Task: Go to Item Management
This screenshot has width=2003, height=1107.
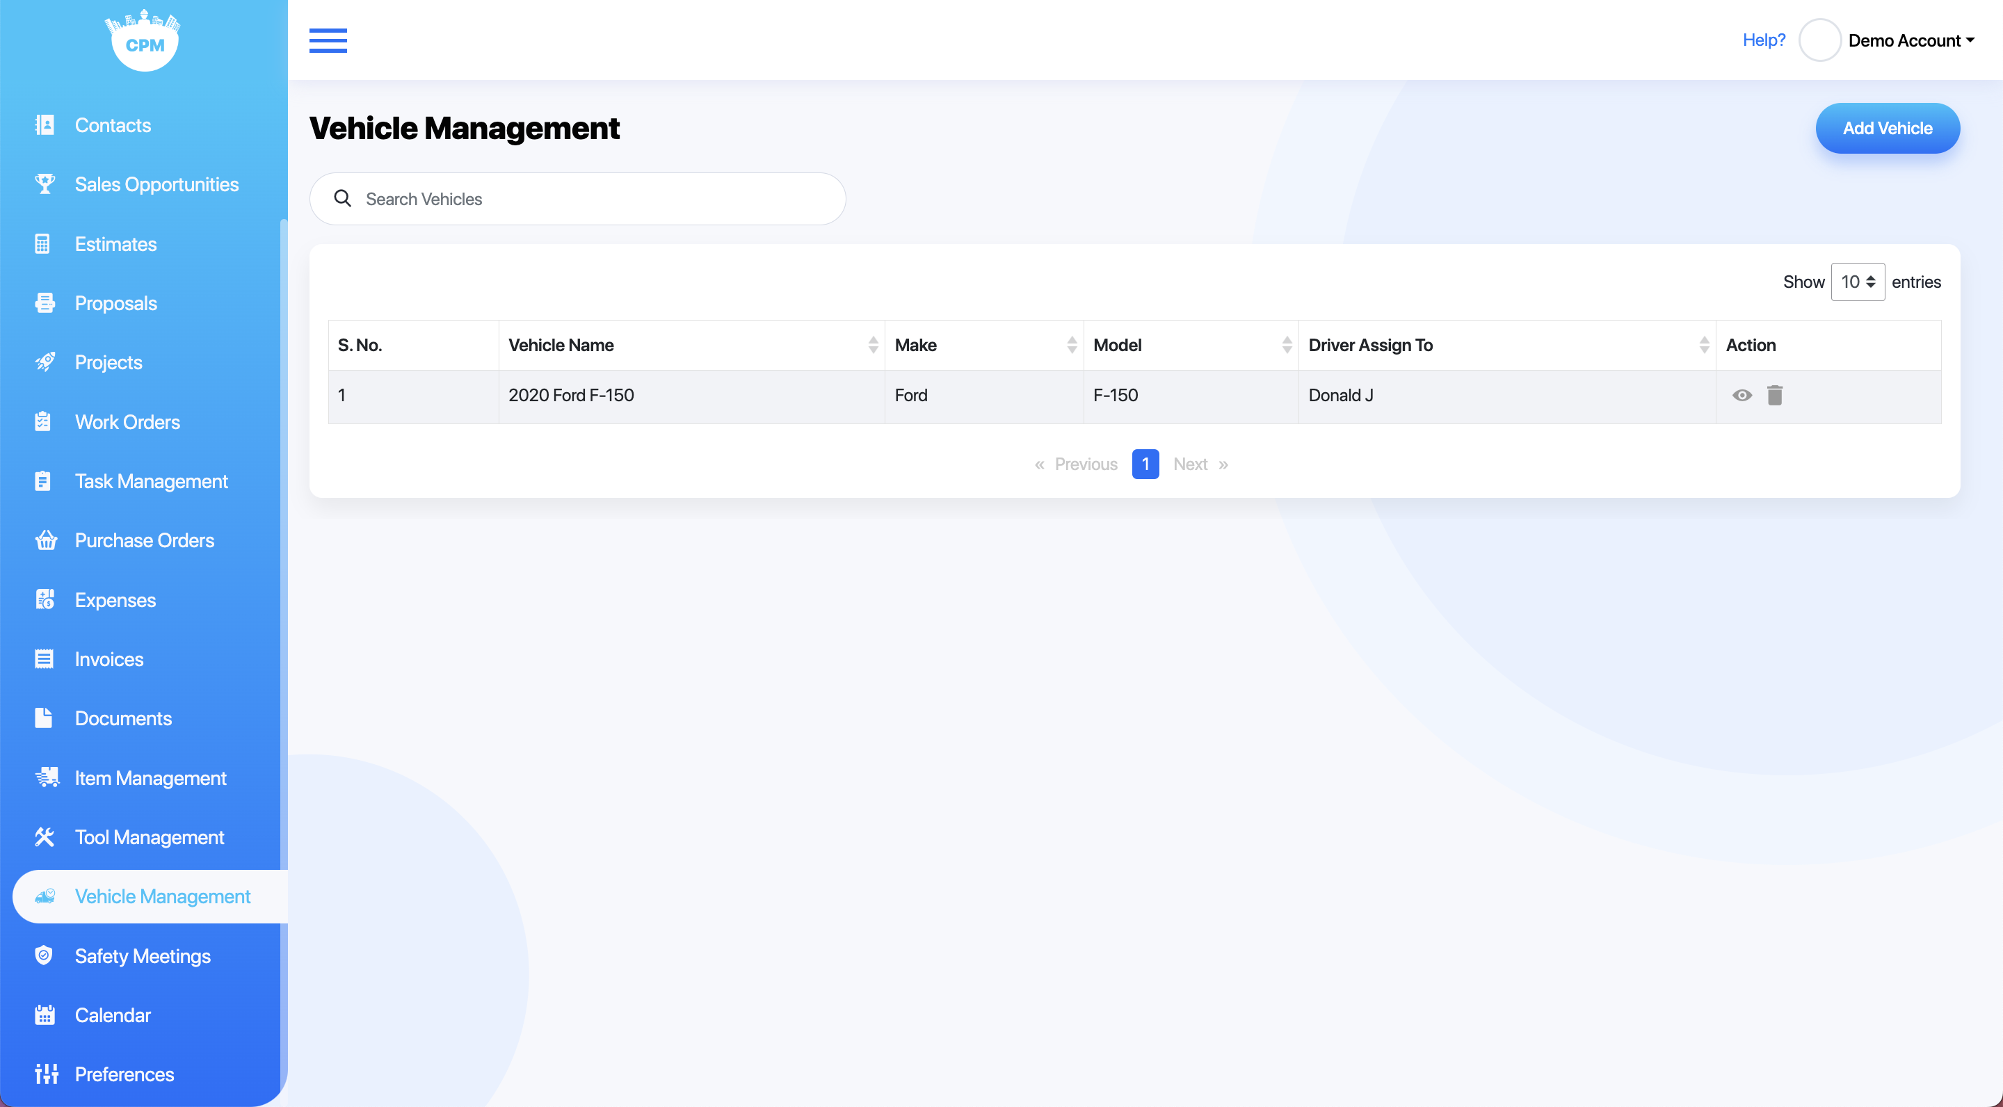Action: [150, 777]
